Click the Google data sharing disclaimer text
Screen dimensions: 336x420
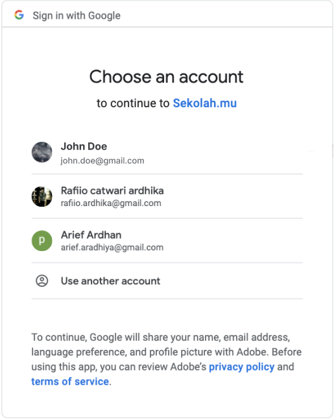tap(166, 359)
